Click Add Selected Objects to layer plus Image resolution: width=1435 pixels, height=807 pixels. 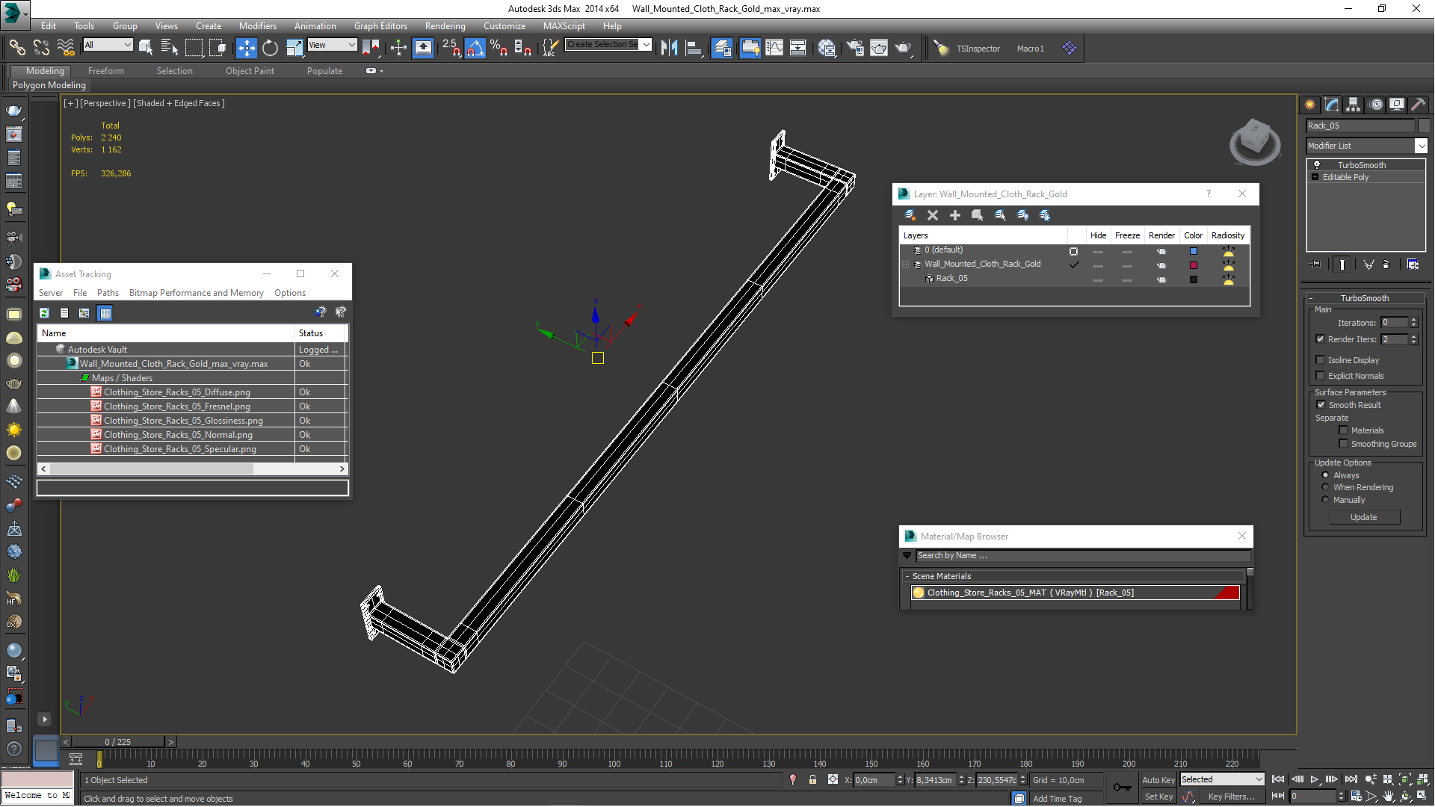[x=955, y=215]
